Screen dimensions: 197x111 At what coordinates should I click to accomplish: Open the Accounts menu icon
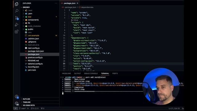pos(17,97)
